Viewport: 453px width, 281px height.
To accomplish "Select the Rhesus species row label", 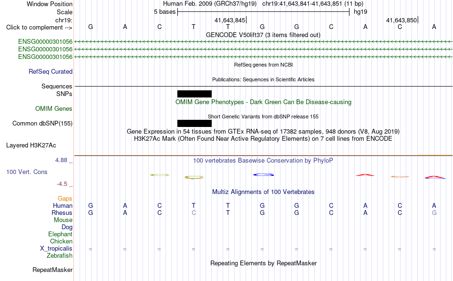I will pos(62,213).
